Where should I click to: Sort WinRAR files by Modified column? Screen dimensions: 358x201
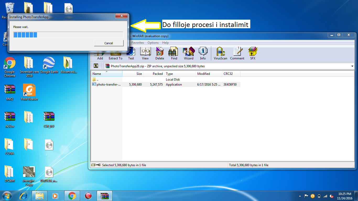click(x=209, y=74)
